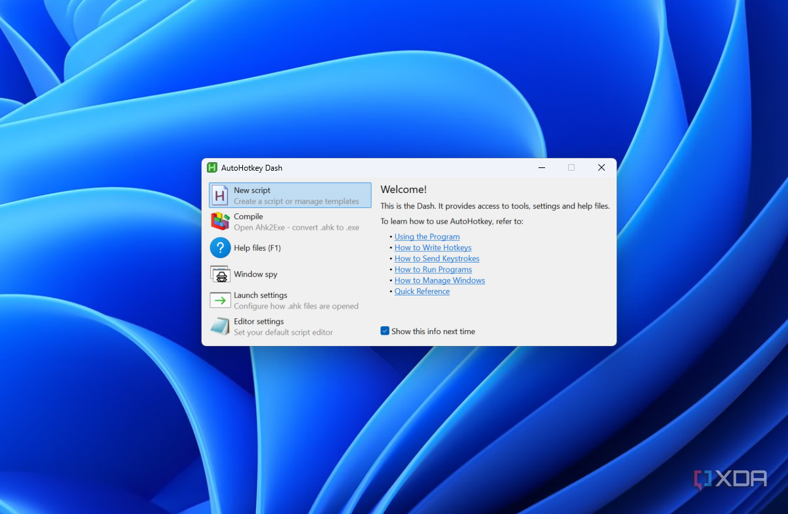The image size is (788, 514).
Task: Click the green AutoHotkey icon in title bar
Action: pos(212,168)
